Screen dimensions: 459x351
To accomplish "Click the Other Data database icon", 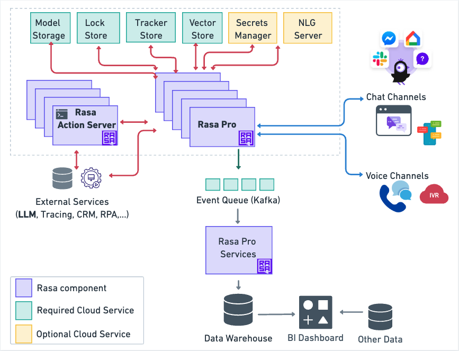I will [380, 317].
